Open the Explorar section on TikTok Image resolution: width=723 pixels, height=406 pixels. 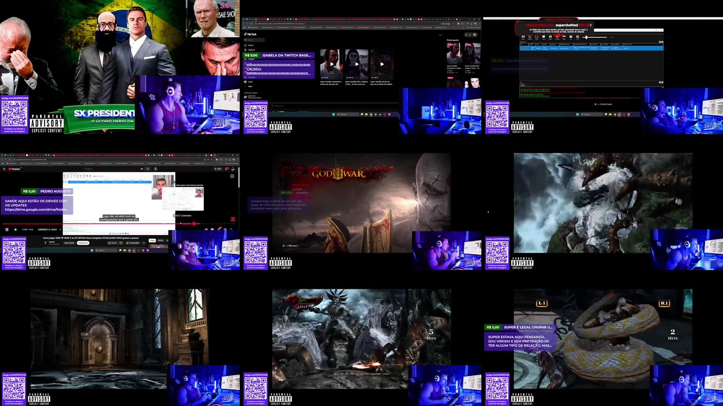click(x=251, y=50)
